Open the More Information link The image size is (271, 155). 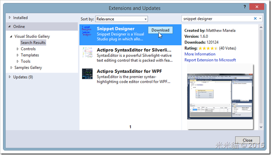coord(200,54)
